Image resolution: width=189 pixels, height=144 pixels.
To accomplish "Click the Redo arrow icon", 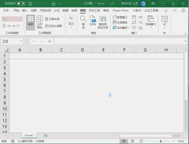I will coord(45,4).
